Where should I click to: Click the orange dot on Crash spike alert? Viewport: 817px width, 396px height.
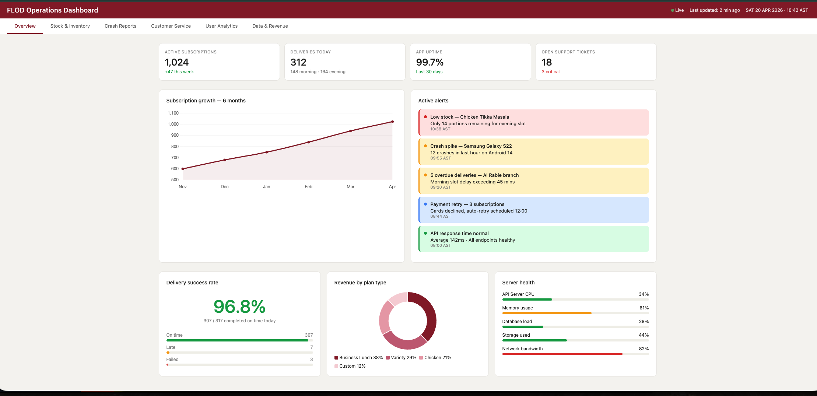[x=425, y=146]
